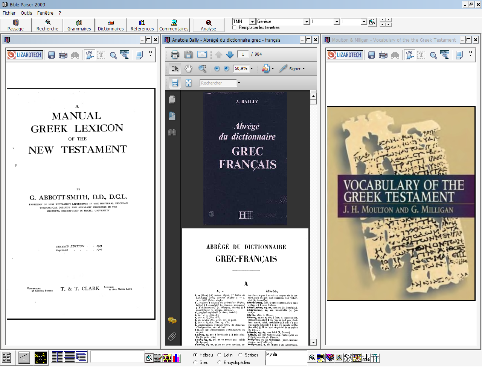Zoom in the Bailly PDF
Image resolution: width=482 pixels, height=367 pixels.
[226, 68]
